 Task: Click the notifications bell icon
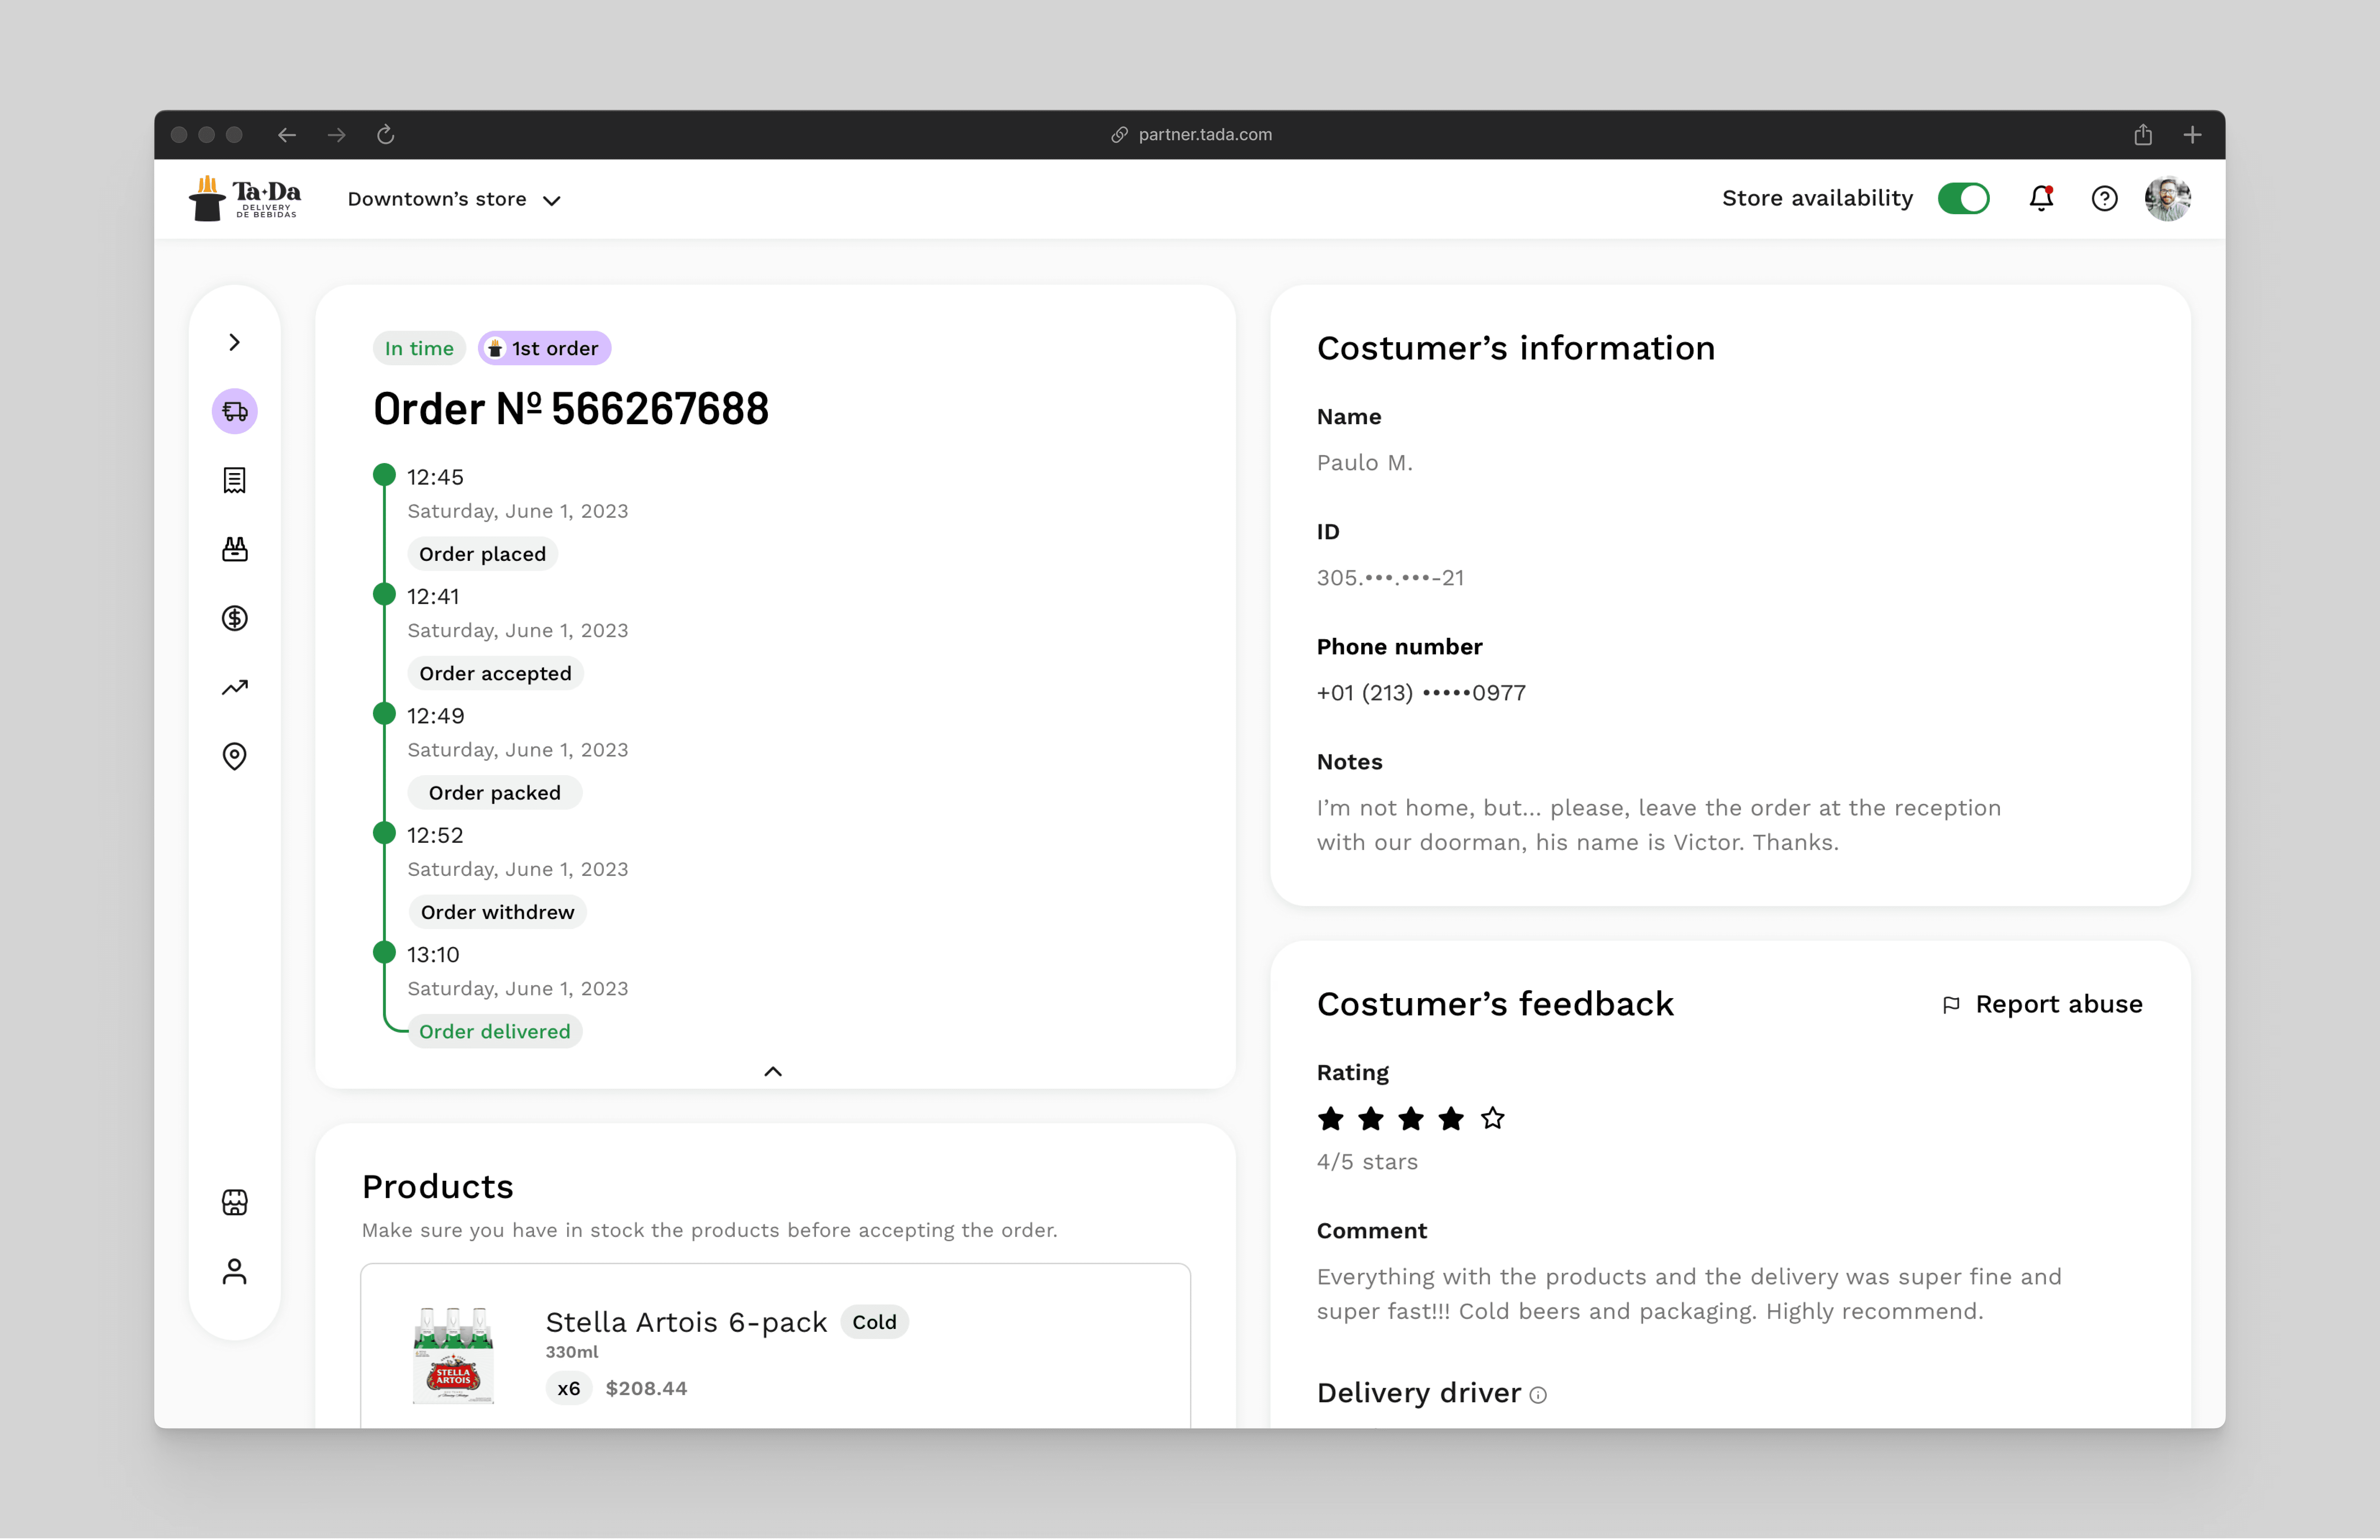coord(2041,198)
